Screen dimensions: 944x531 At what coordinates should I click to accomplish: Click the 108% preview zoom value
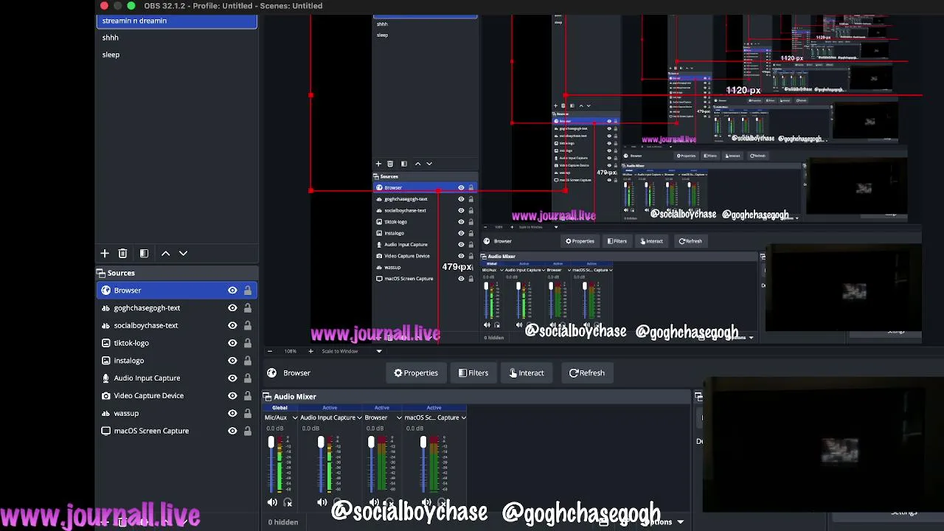coord(290,351)
